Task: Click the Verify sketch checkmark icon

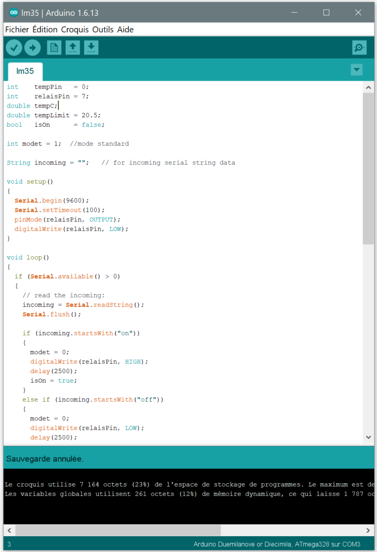Action: click(x=14, y=48)
